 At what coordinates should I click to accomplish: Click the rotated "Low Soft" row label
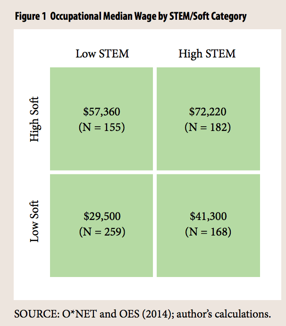pyautogui.click(x=35, y=221)
